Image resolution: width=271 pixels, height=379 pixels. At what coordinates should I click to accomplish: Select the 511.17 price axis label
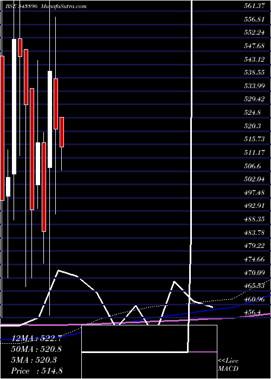point(254,152)
